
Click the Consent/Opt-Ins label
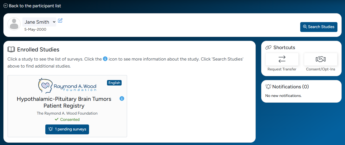[x=321, y=69]
